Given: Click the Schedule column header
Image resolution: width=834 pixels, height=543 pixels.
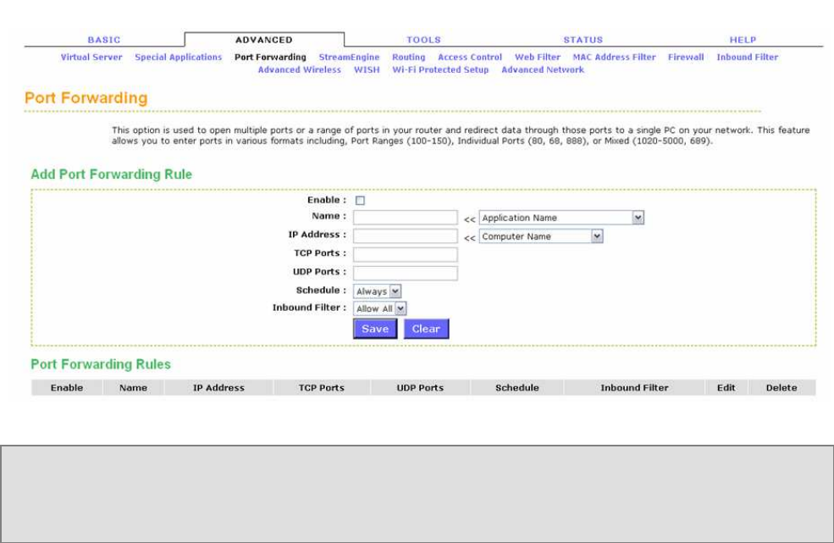Looking at the screenshot, I should click(x=517, y=387).
